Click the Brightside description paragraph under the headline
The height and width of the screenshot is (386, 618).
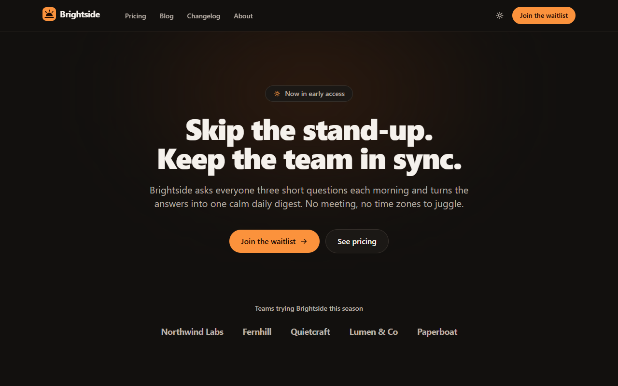tap(309, 197)
